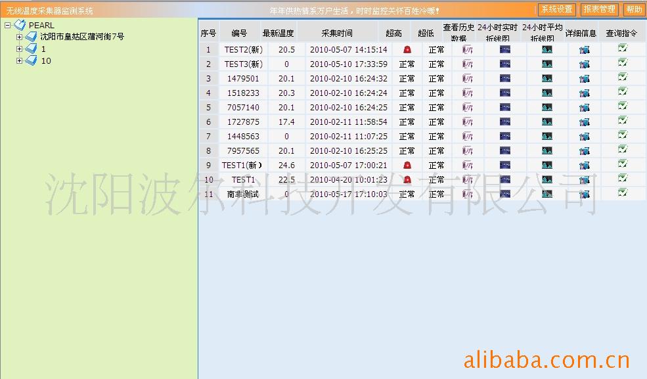View detail info icon for device 7057140

tap(584, 107)
